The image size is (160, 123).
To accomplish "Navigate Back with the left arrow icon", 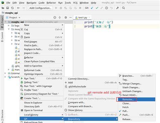I will [19, 8].
